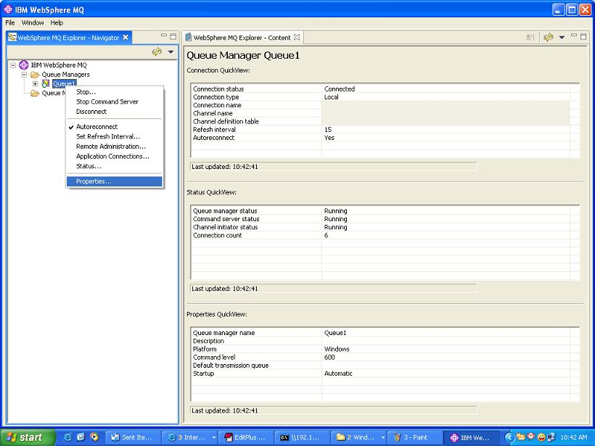Close the Navigator tab
This screenshot has height=446, width=595.
pos(126,37)
